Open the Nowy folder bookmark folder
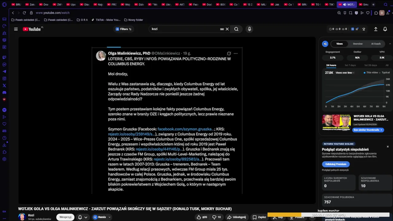 click(x=134, y=20)
